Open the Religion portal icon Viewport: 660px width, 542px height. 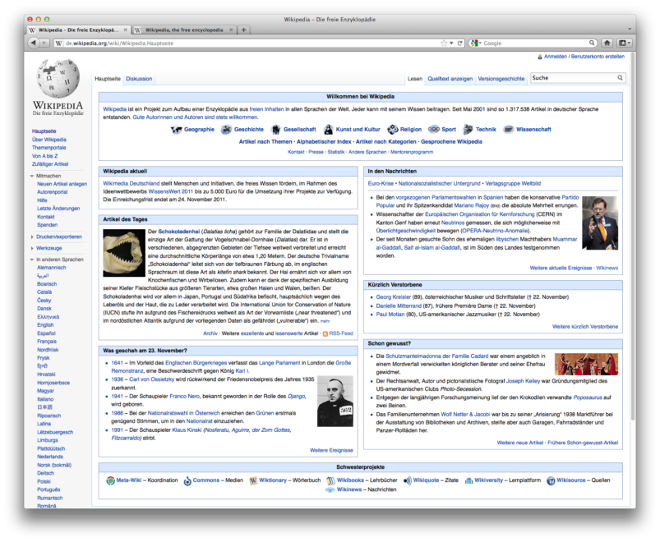pos(392,130)
